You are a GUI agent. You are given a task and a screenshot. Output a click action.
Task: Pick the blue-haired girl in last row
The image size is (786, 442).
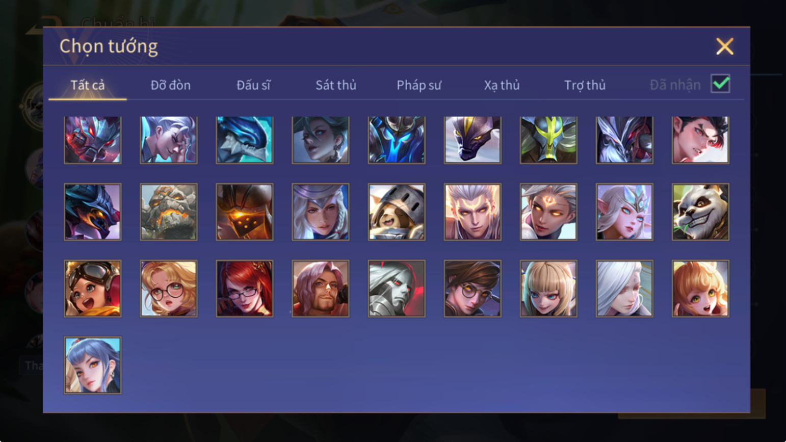(93, 365)
